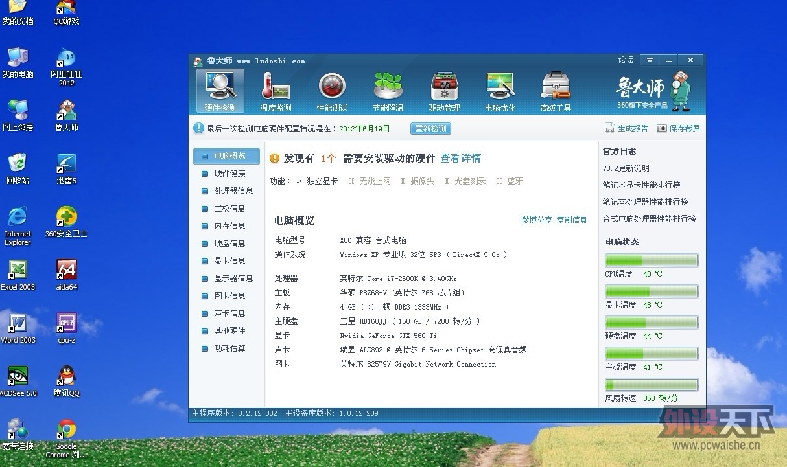This screenshot has height=467, width=787.
Task: Click the 查看详情 view details link
Action: click(x=460, y=159)
